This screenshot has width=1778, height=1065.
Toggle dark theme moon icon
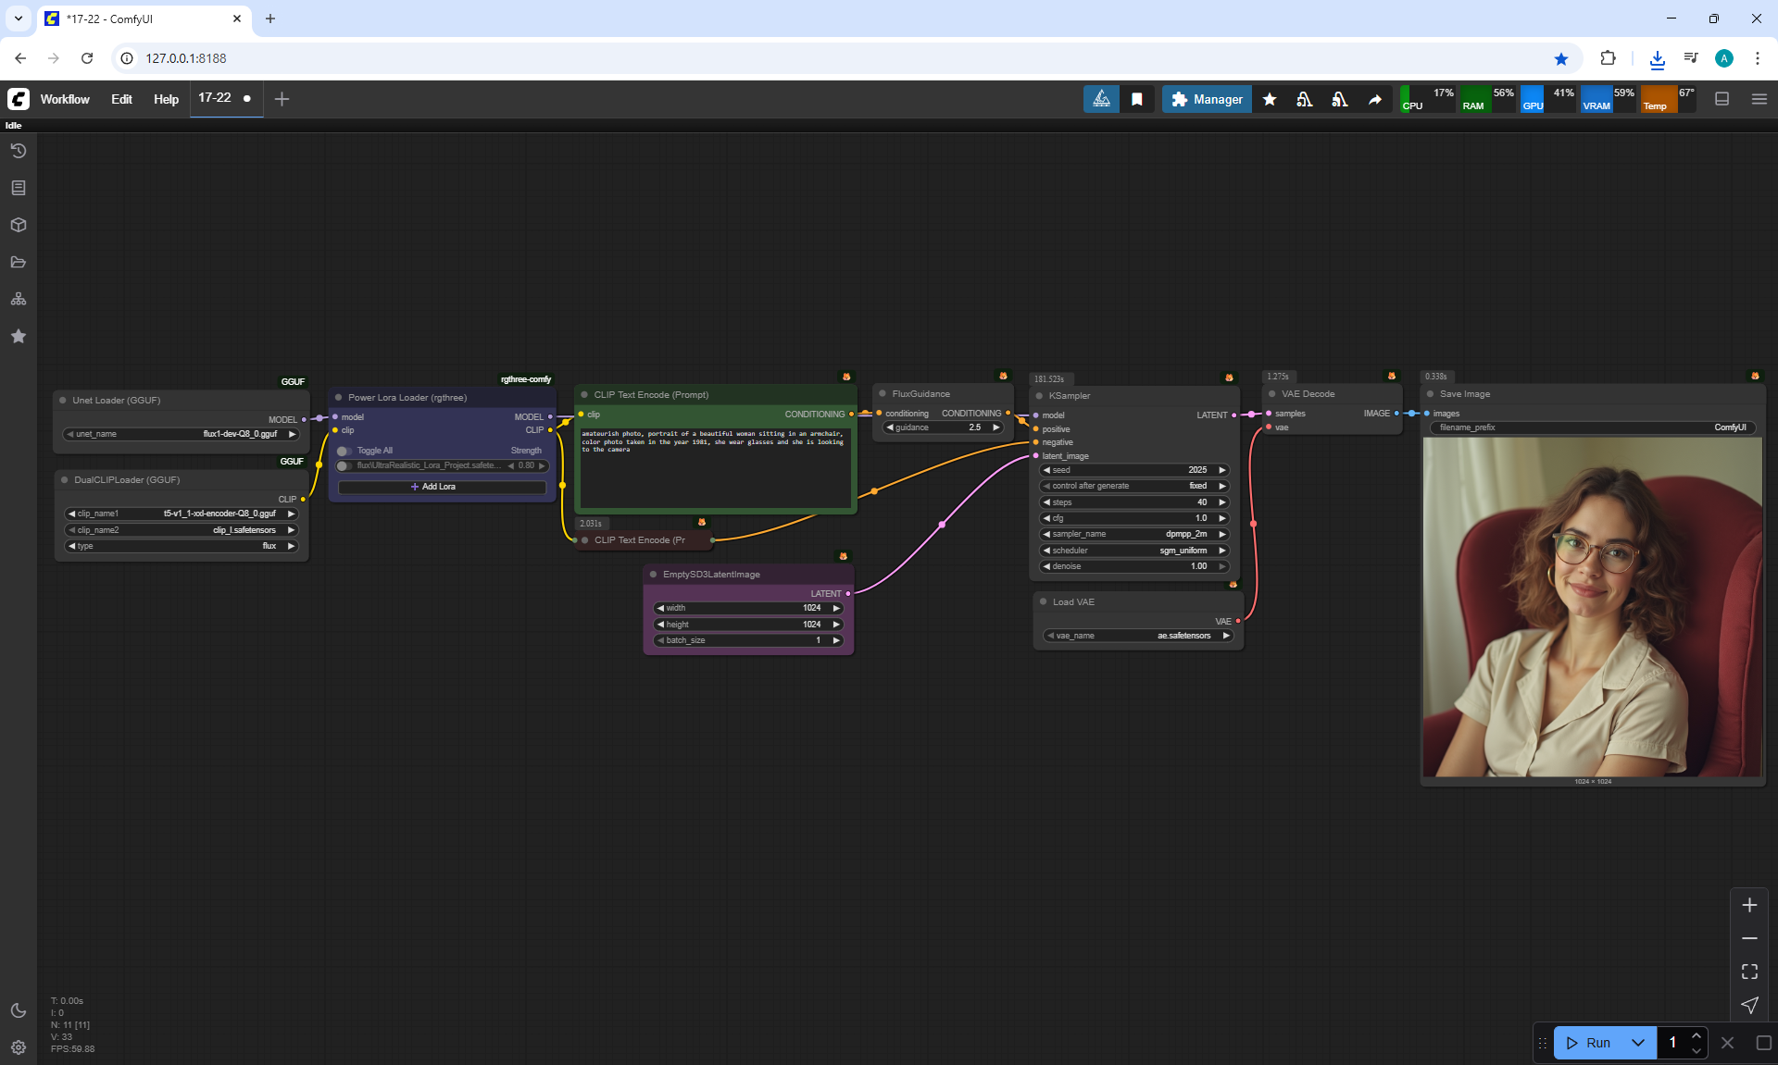pos(19,1010)
